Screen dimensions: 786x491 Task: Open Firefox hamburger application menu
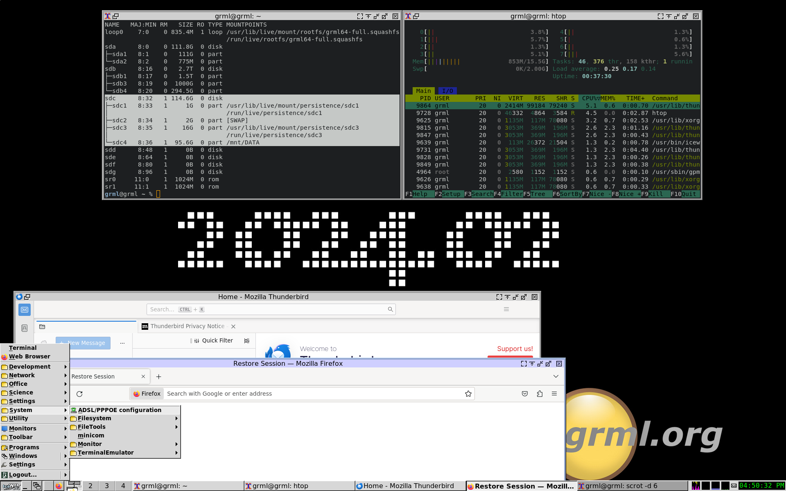coord(554,394)
